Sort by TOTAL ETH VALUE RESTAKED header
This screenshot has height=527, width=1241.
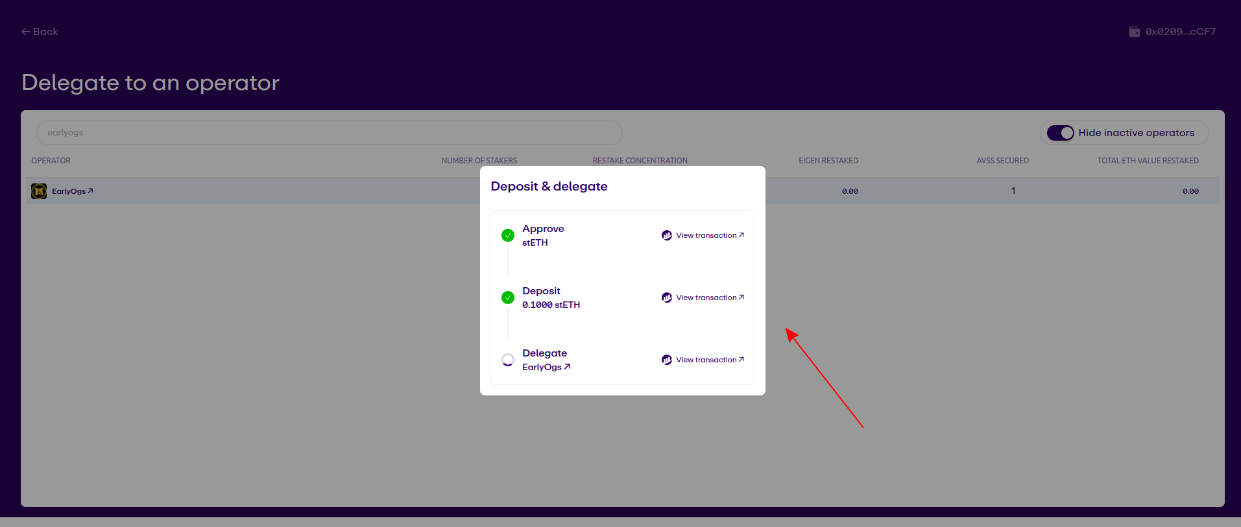[1148, 161]
